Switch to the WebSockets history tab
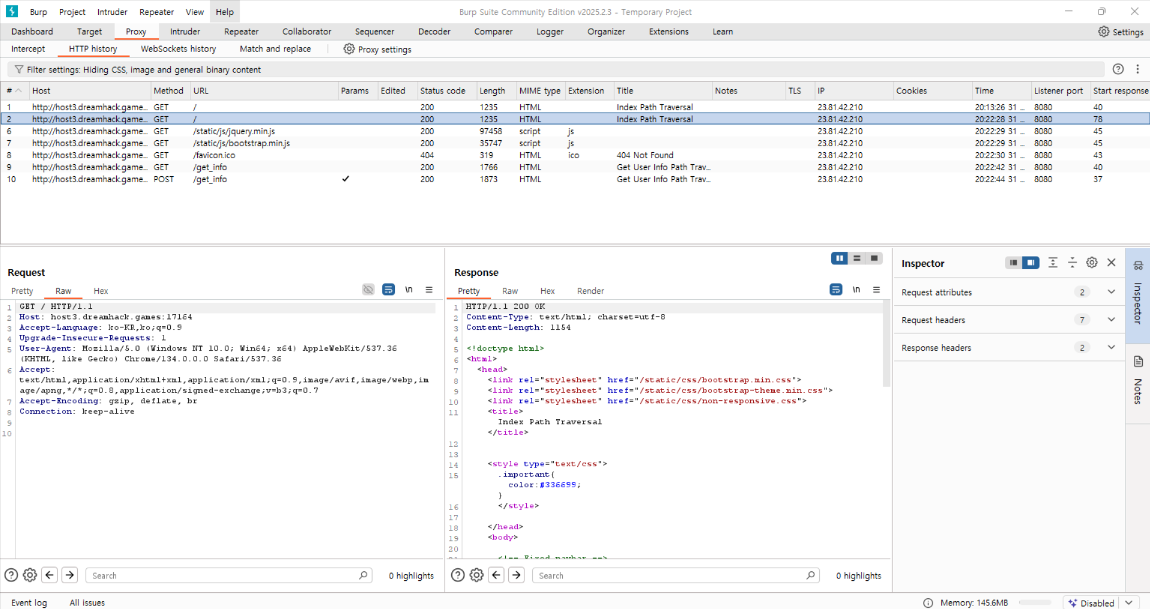 tap(178, 49)
